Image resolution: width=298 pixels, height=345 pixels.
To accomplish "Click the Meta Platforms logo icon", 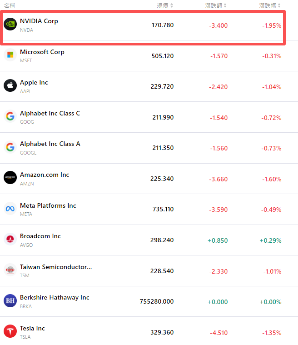I will (x=10, y=209).
